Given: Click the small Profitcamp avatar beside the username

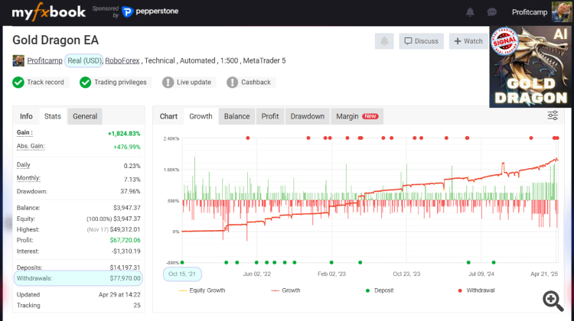Looking at the screenshot, I should tap(18, 60).
